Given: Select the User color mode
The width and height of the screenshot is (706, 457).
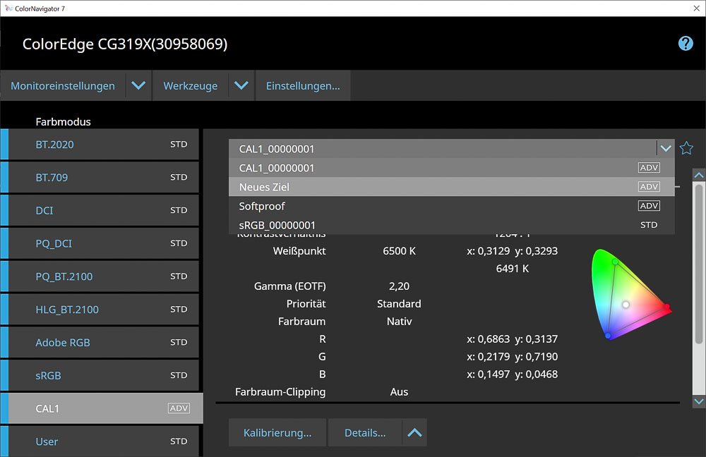Looking at the screenshot, I should pos(104,441).
